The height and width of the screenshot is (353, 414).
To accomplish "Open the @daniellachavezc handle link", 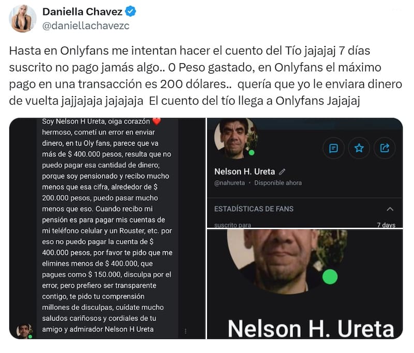I will point(86,25).
